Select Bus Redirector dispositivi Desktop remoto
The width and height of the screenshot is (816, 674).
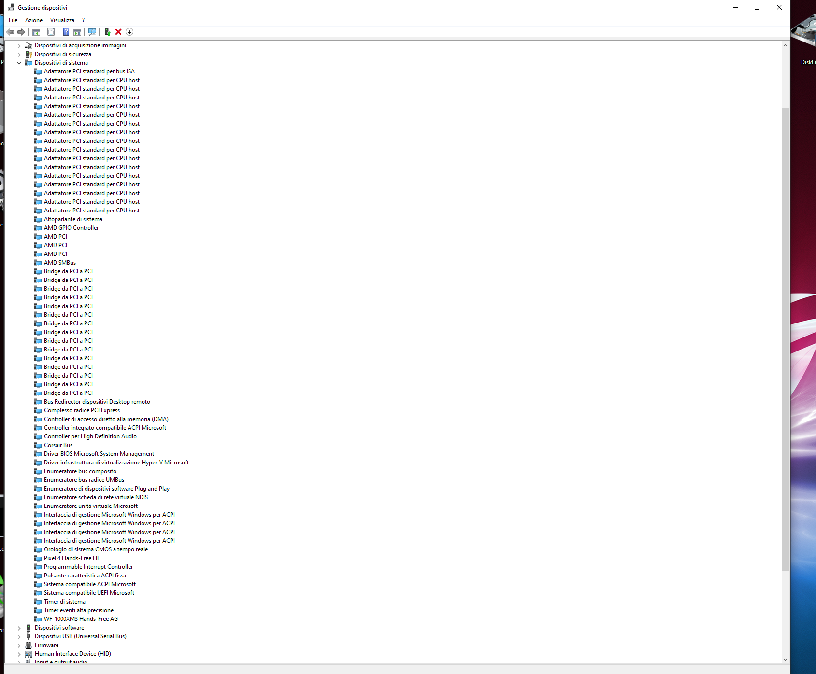click(x=97, y=402)
